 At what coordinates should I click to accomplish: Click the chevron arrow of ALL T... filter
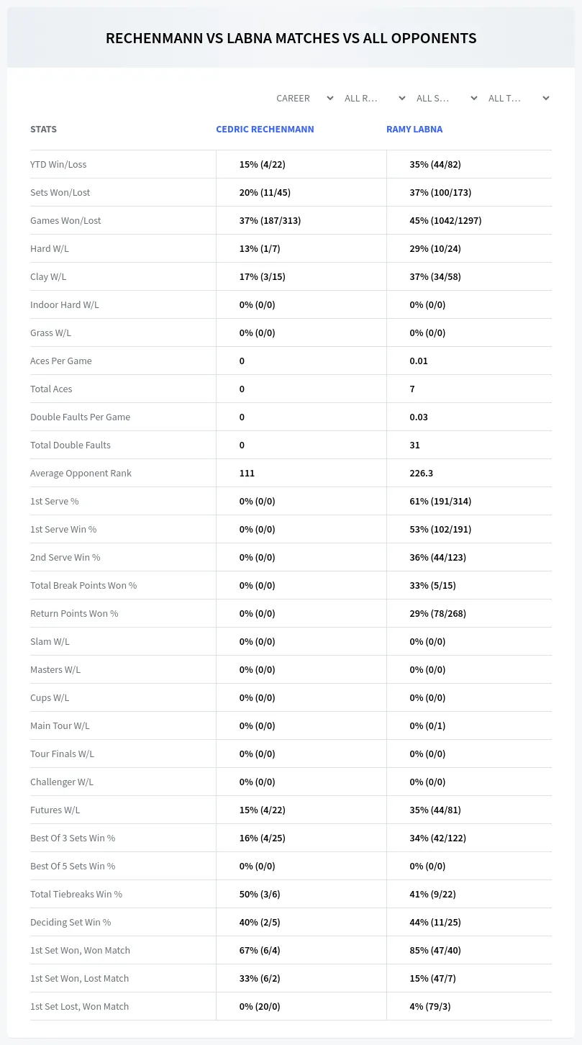(x=545, y=98)
